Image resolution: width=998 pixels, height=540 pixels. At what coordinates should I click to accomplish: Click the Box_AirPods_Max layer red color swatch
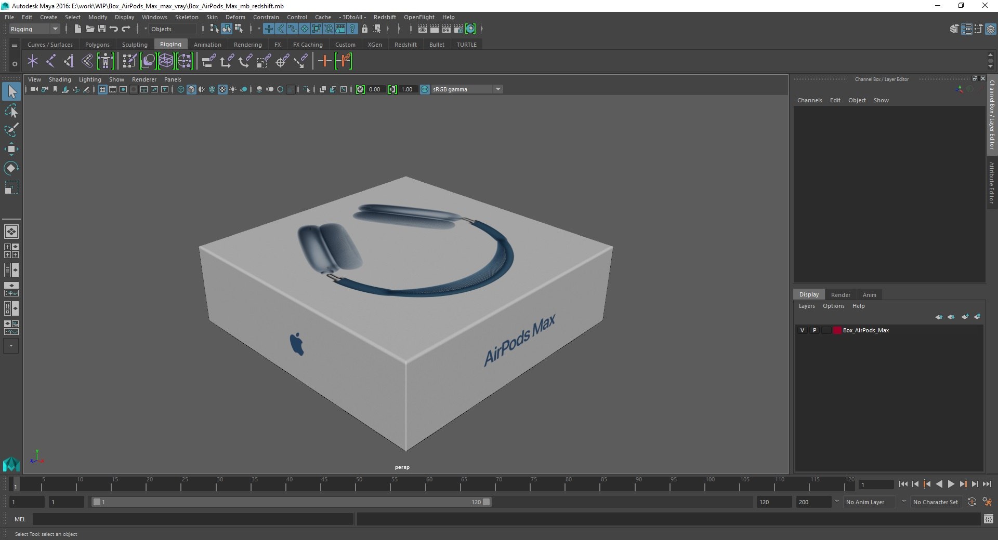click(837, 330)
